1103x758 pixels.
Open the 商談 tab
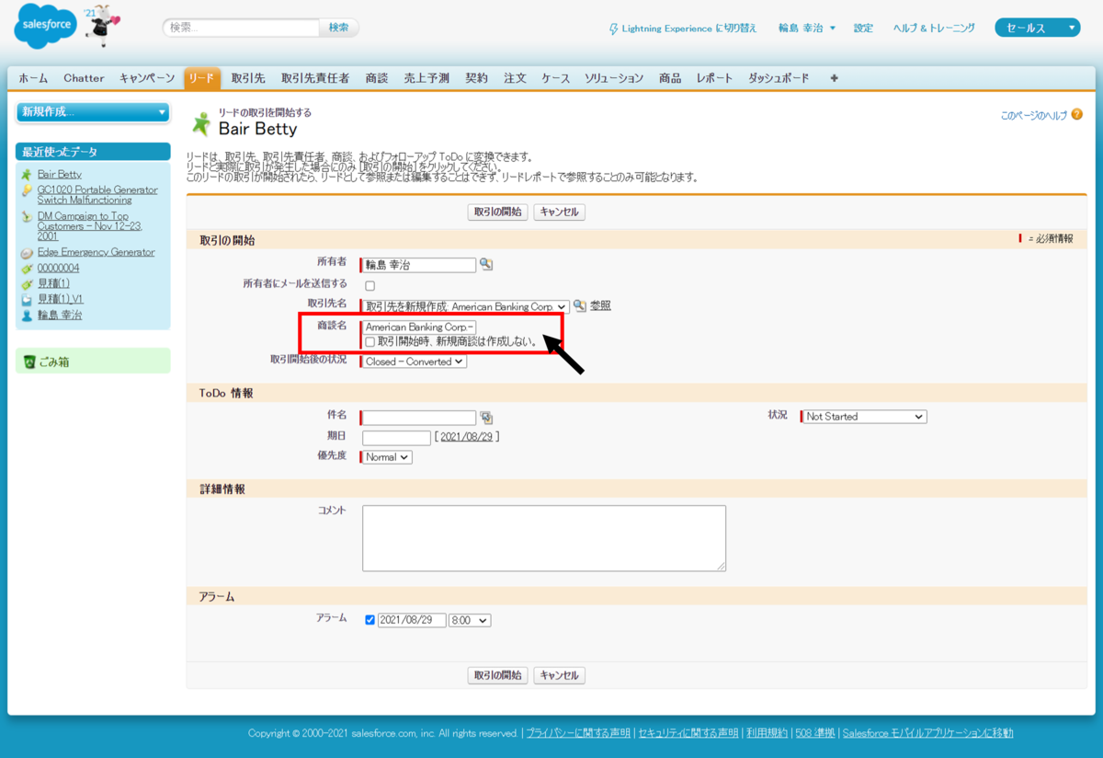point(377,78)
